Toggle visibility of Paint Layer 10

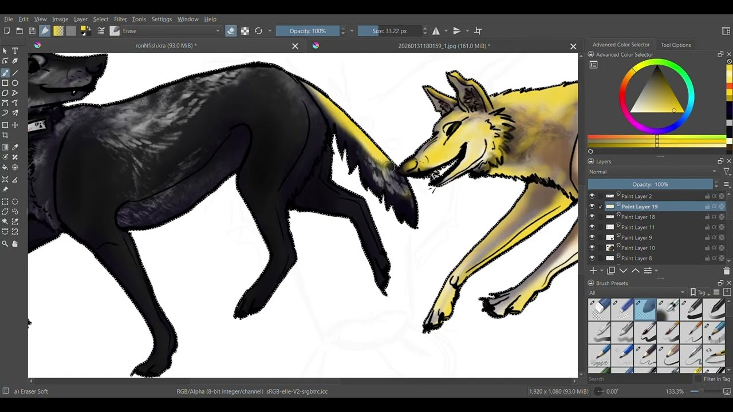tap(592, 248)
